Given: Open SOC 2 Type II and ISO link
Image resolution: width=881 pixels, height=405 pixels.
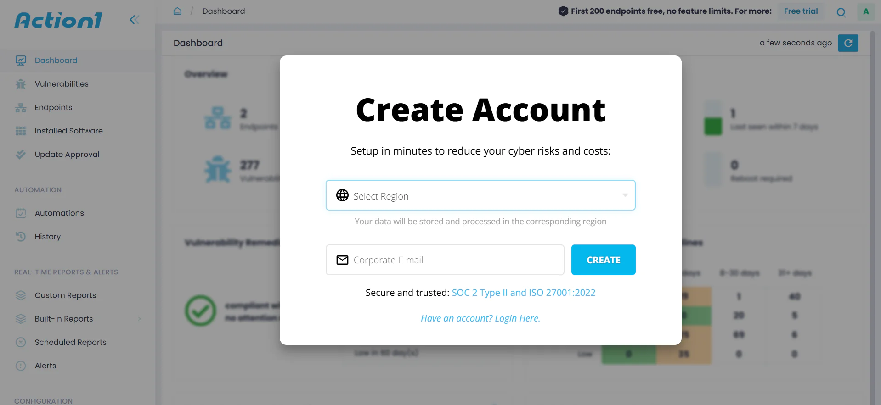Looking at the screenshot, I should [x=523, y=293].
